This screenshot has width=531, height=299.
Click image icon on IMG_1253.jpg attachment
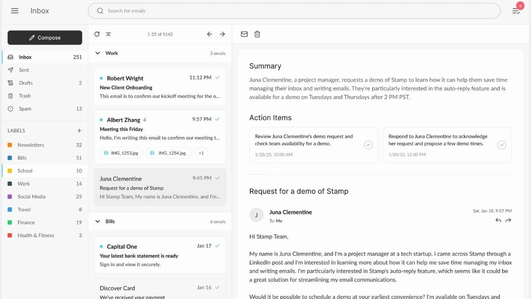click(x=106, y=153)
